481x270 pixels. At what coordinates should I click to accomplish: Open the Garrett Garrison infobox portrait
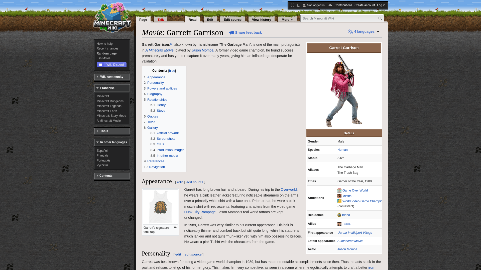344,91
